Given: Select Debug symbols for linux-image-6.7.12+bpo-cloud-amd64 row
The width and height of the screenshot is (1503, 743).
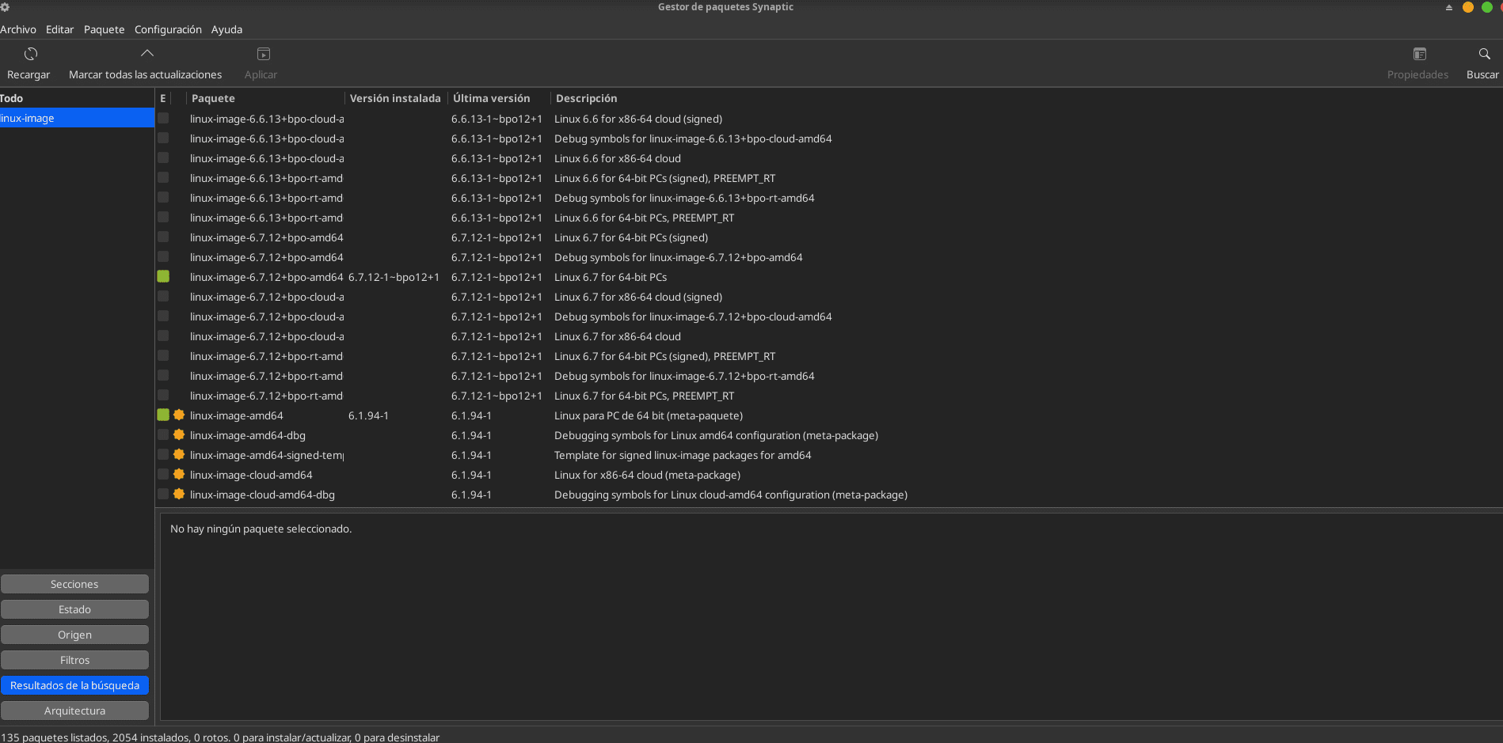Looking at the screenshot, I should 829,317.
